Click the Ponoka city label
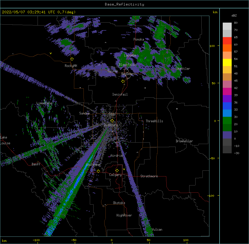Viewport: 249px width, 244px height. click(139, 39)
